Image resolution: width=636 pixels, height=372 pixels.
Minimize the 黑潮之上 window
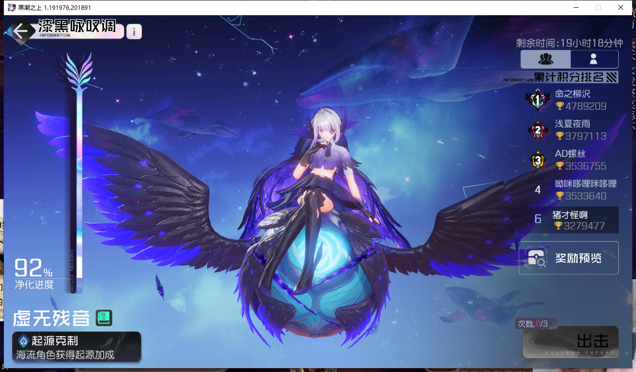click(576, 7)
